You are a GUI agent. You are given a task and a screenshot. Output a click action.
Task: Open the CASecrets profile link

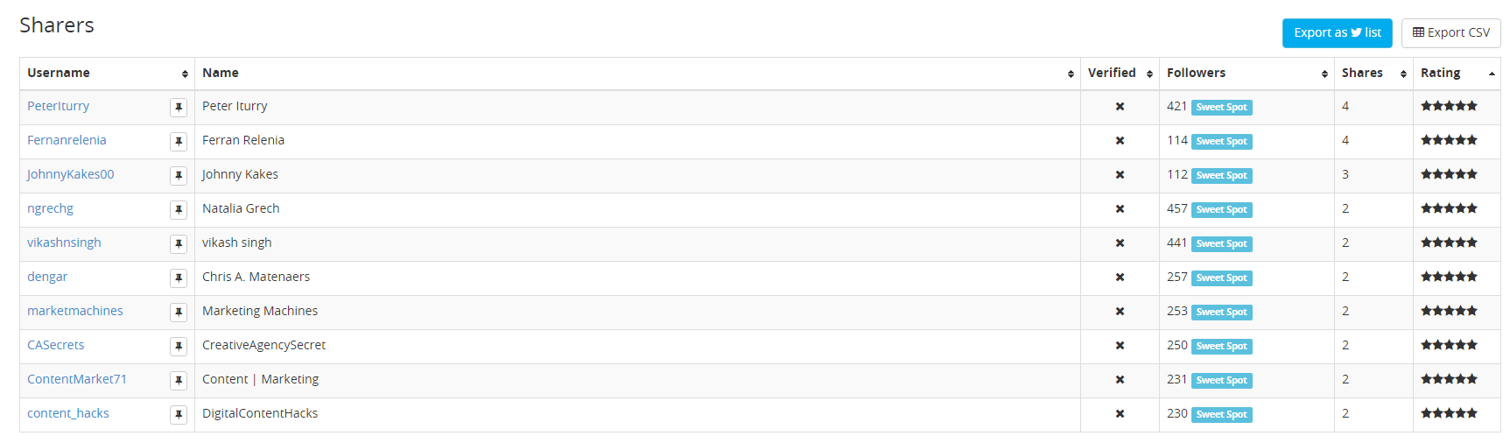(56, 345)
